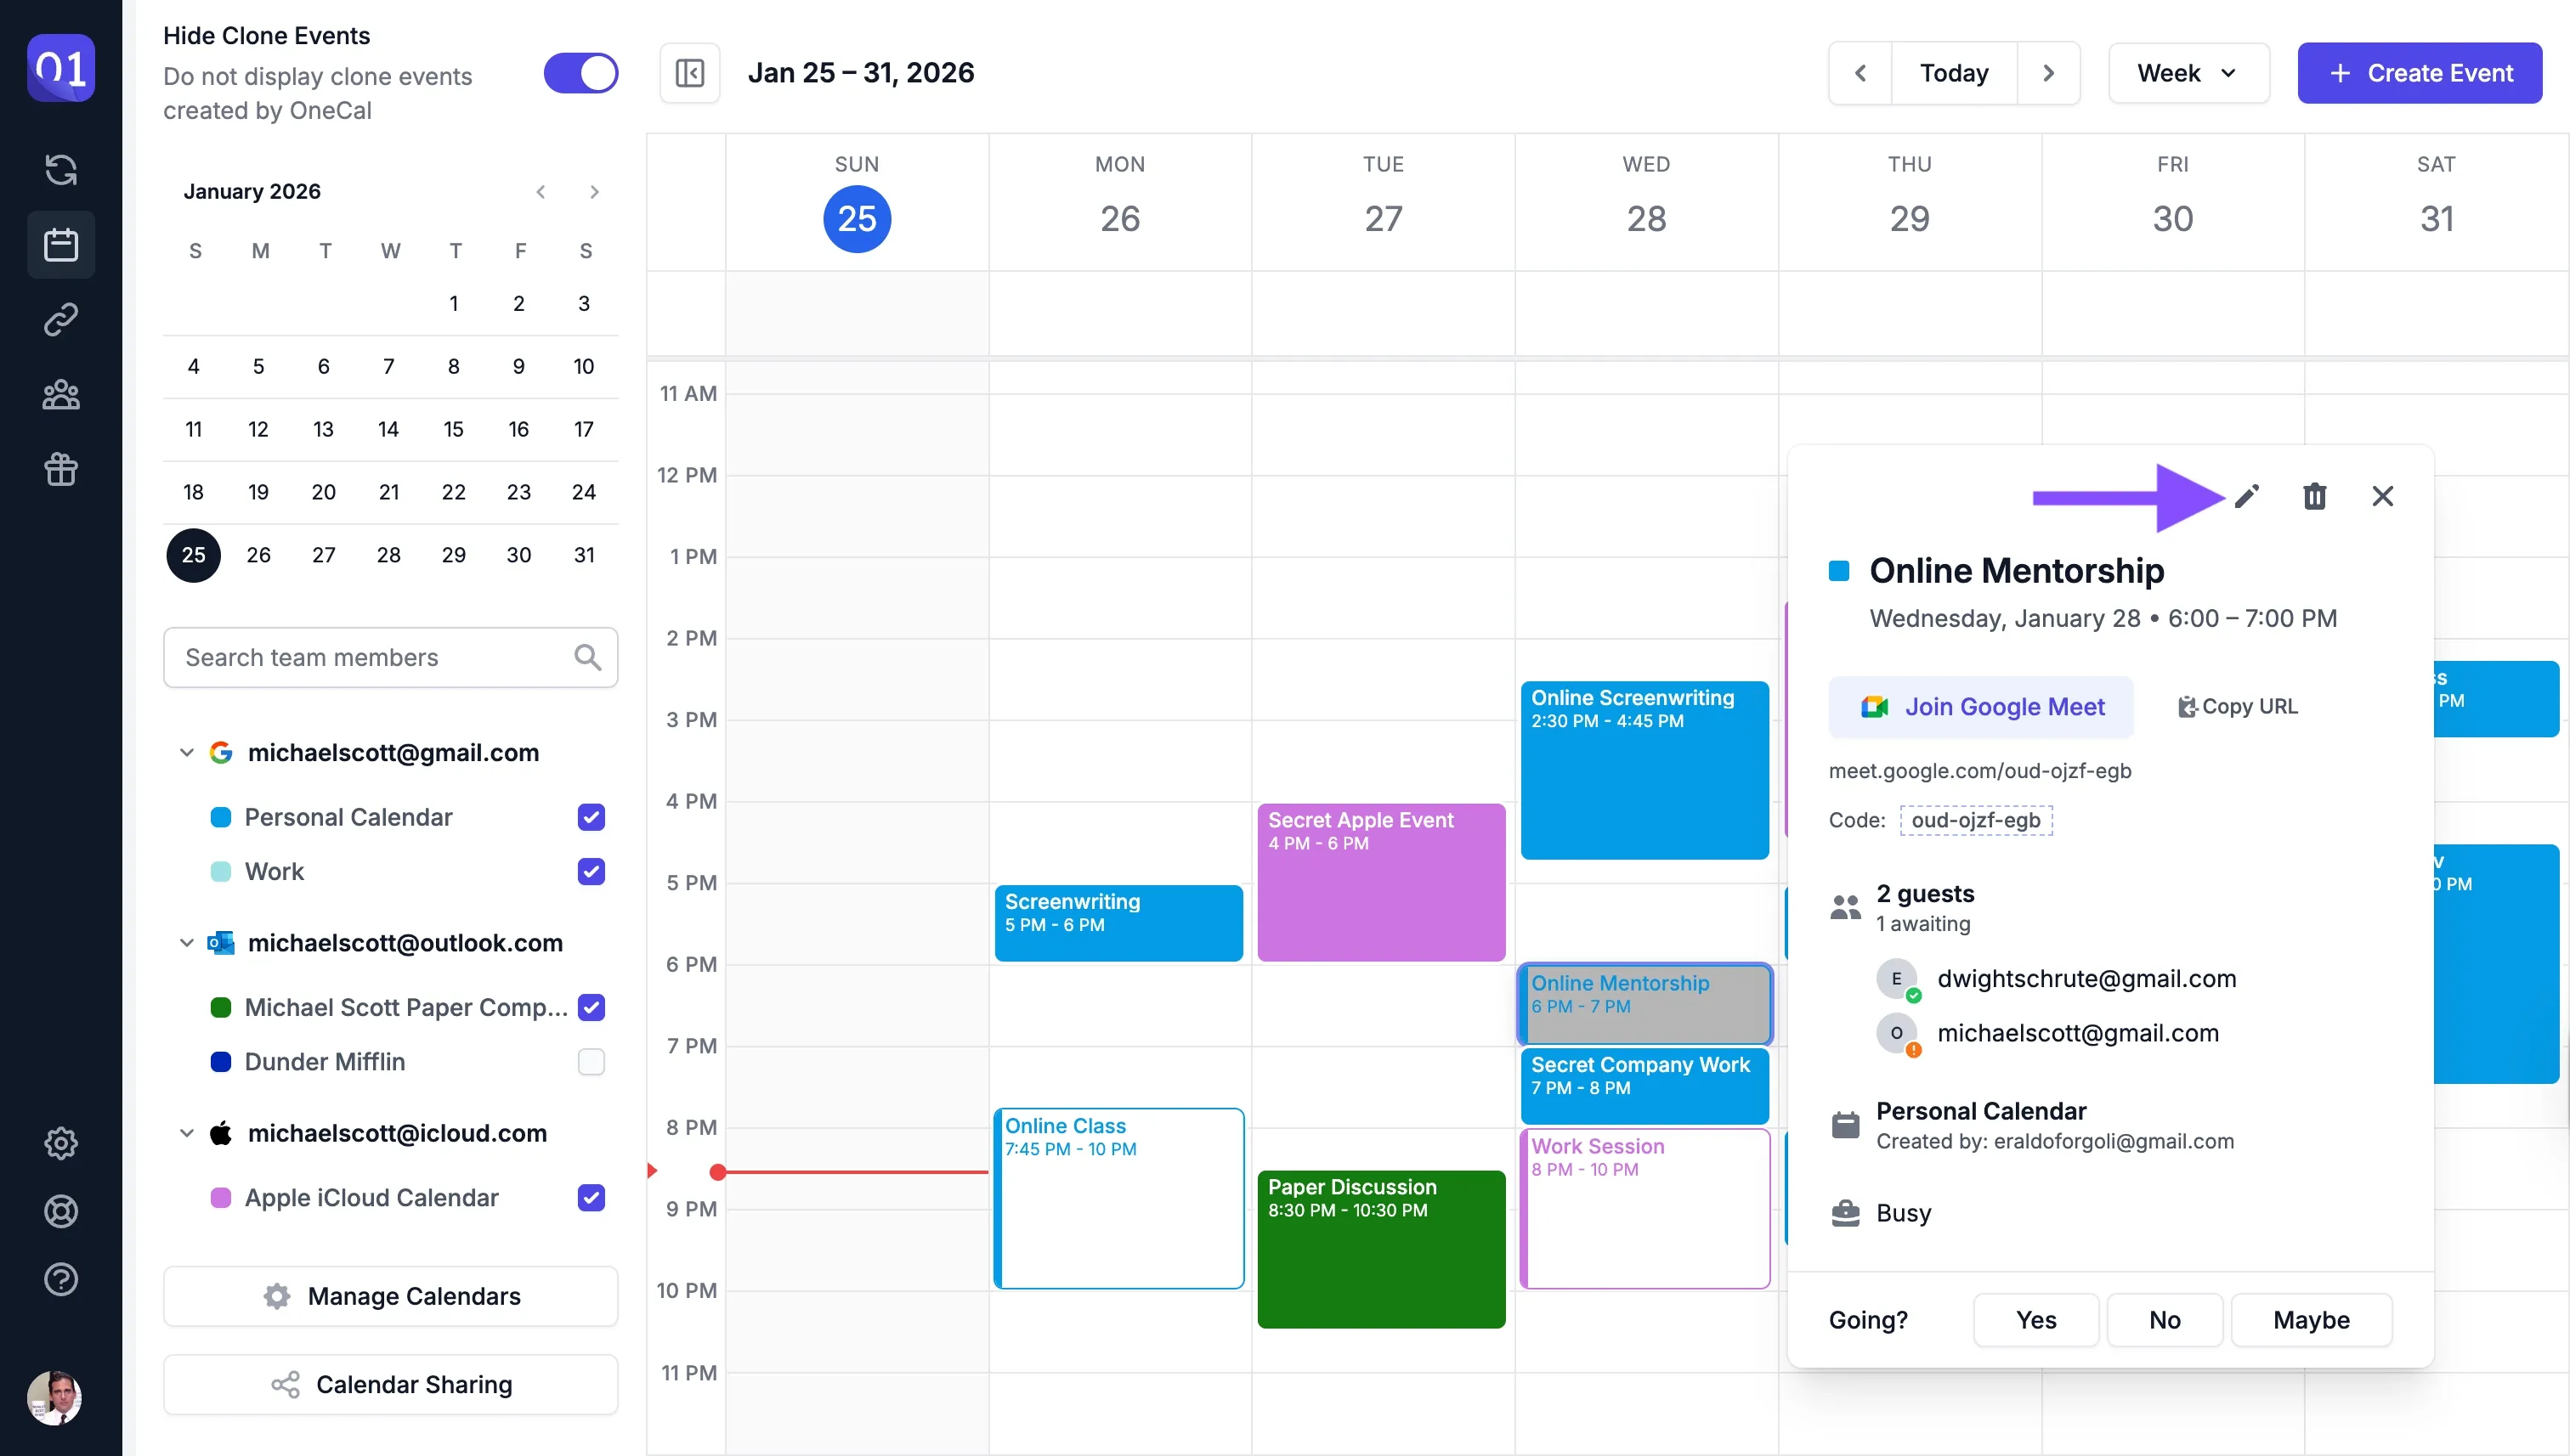Screen dimensions: 2570x1456
Task: Uncheck the Personal Calendar checkbox
Action: point(592,817)
